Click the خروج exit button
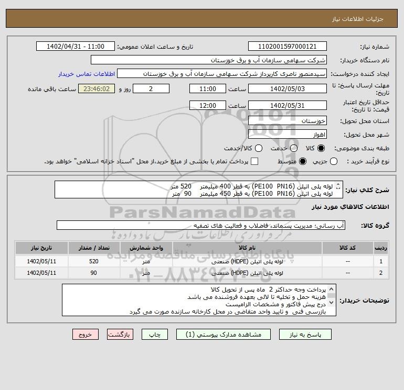 tap(86, 335)
